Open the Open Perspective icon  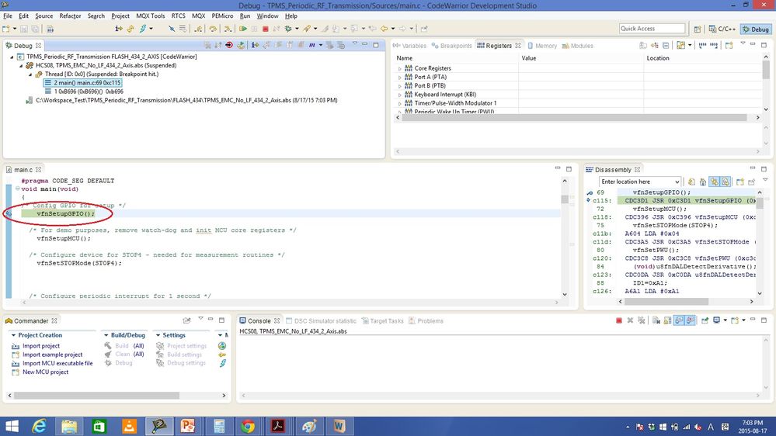[698, 29]
